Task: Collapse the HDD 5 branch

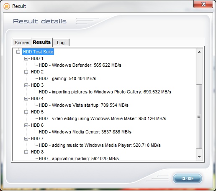Action: coord(26,112)
